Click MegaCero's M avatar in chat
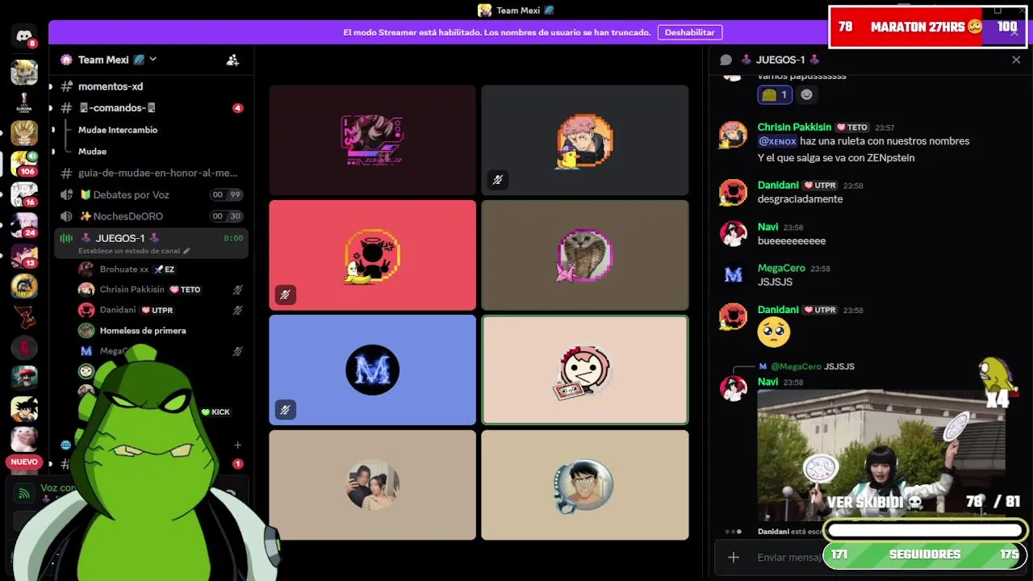The image size is (1033, 581). click(x=733, y=275)
